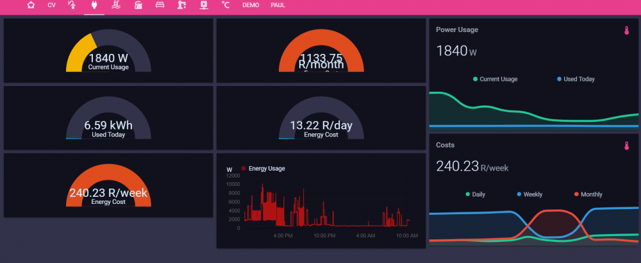Open the 6.59 kWh Used Today gauge

point(108,118)
